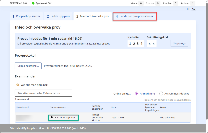
Task: Click the green Systemet OK status dot
Action: tap(33, 3)
